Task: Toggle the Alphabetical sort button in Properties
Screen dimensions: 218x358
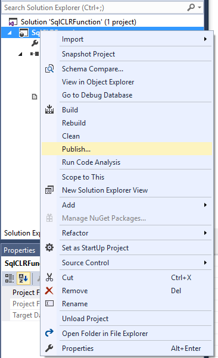Action: point(23,278)
